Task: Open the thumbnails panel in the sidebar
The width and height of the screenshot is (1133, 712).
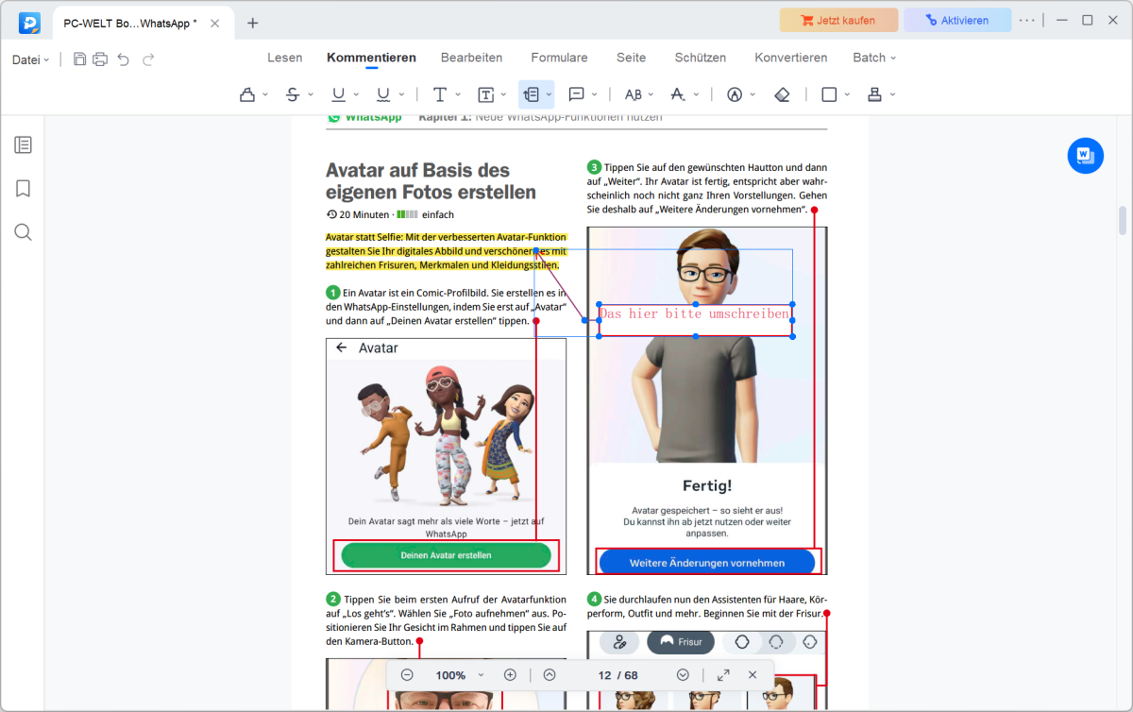Action: [x=24, y=144]
